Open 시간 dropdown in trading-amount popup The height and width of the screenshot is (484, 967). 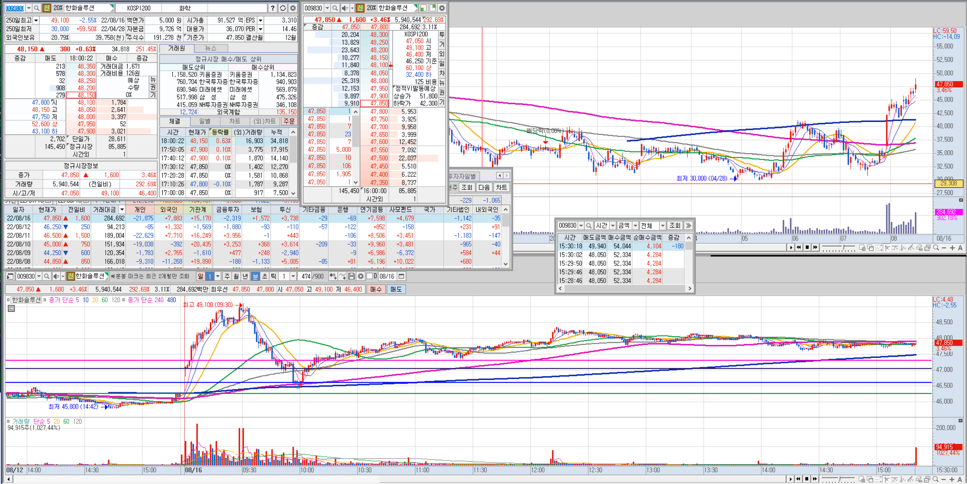[613, 226]
